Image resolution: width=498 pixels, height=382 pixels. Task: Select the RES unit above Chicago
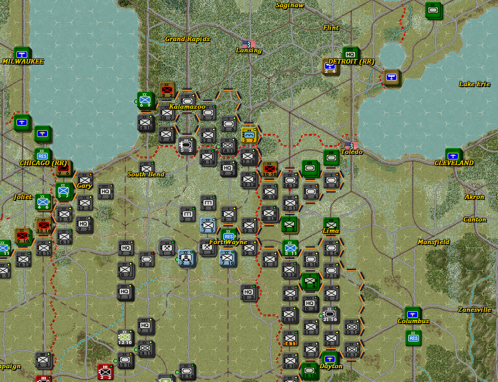click(x=42, y=156)
